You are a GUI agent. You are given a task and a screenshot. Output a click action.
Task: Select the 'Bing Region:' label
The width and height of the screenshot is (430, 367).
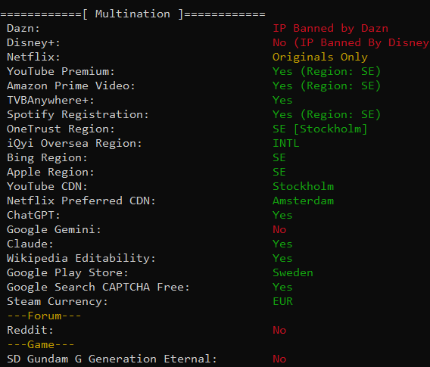tap(47, 157)
